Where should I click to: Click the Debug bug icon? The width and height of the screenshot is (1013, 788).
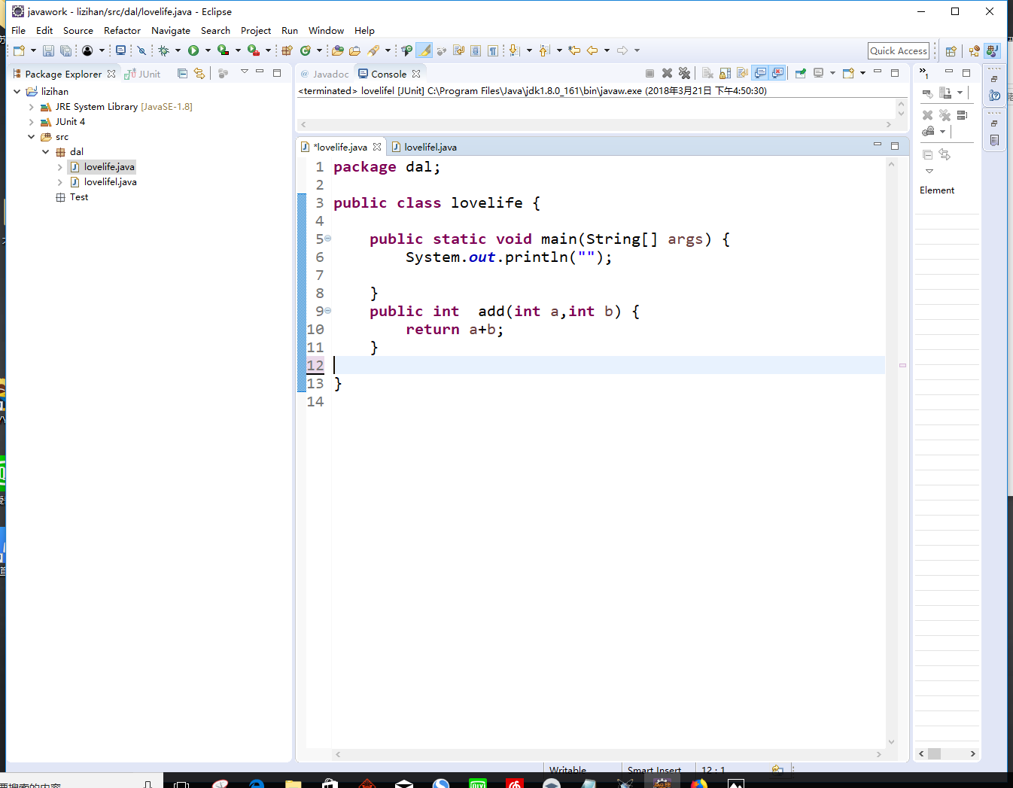click(x=163, y=50)
